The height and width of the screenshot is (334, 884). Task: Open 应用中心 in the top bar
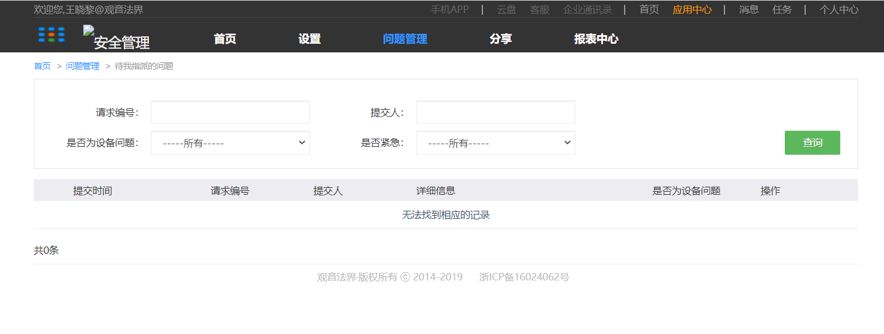[692, 9]
